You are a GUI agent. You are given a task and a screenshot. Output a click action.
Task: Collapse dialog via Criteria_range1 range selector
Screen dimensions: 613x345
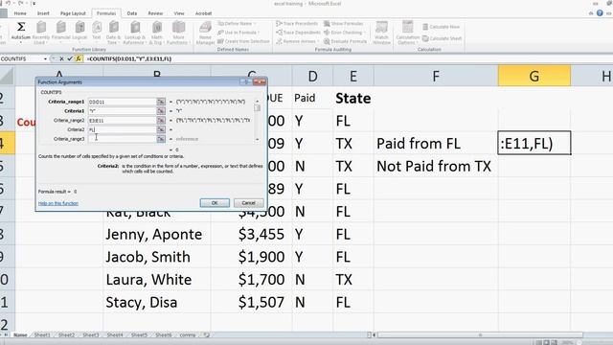click(x=161, y=102)
